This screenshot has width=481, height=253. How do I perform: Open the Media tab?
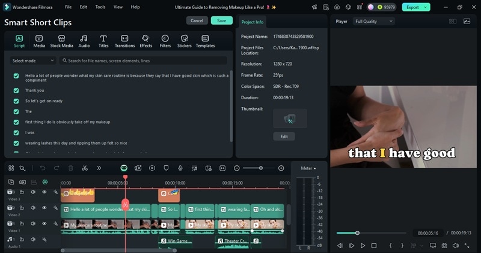(39, 41)
